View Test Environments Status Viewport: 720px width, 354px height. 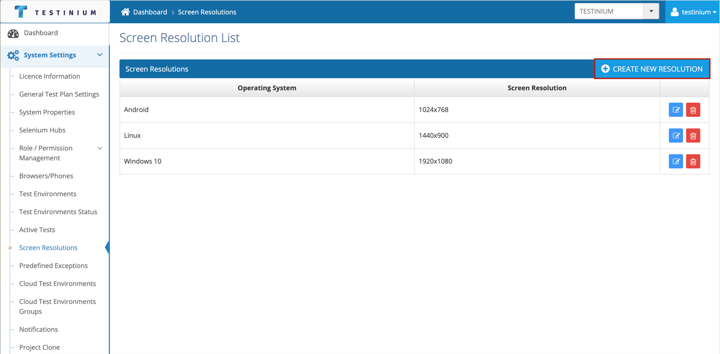click(x=58, y=212)
